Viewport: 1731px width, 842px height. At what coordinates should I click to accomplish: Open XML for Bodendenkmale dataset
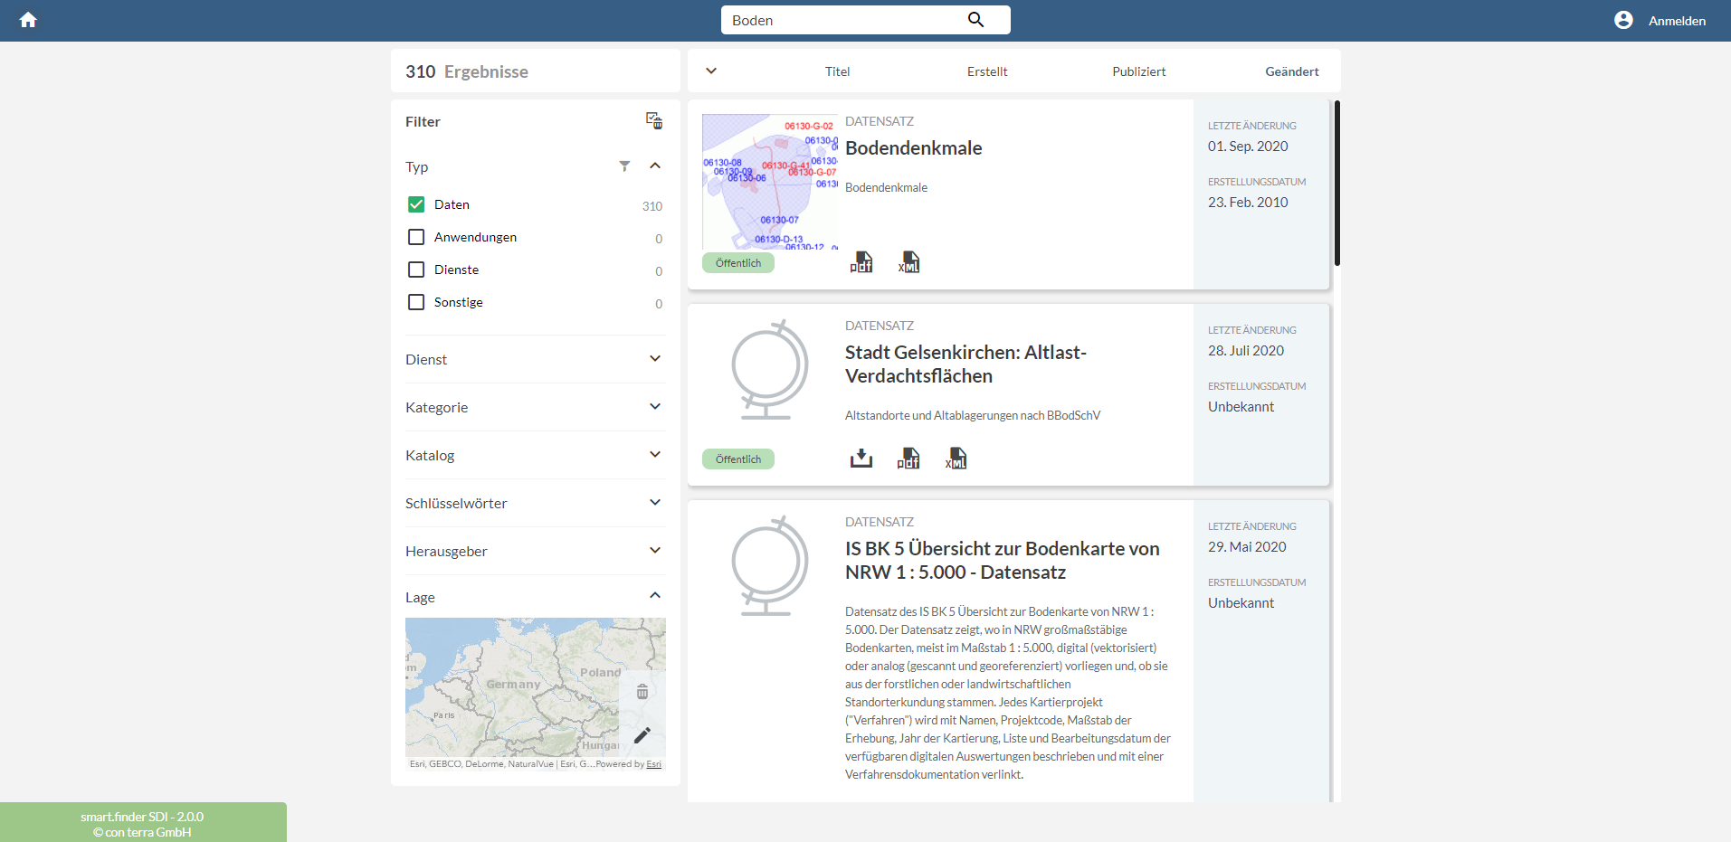click(x=908, y=262)
